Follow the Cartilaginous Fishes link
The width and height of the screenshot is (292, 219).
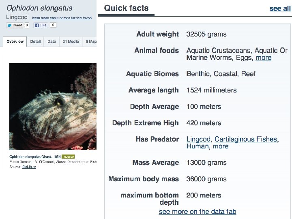(x=246, y=139)
